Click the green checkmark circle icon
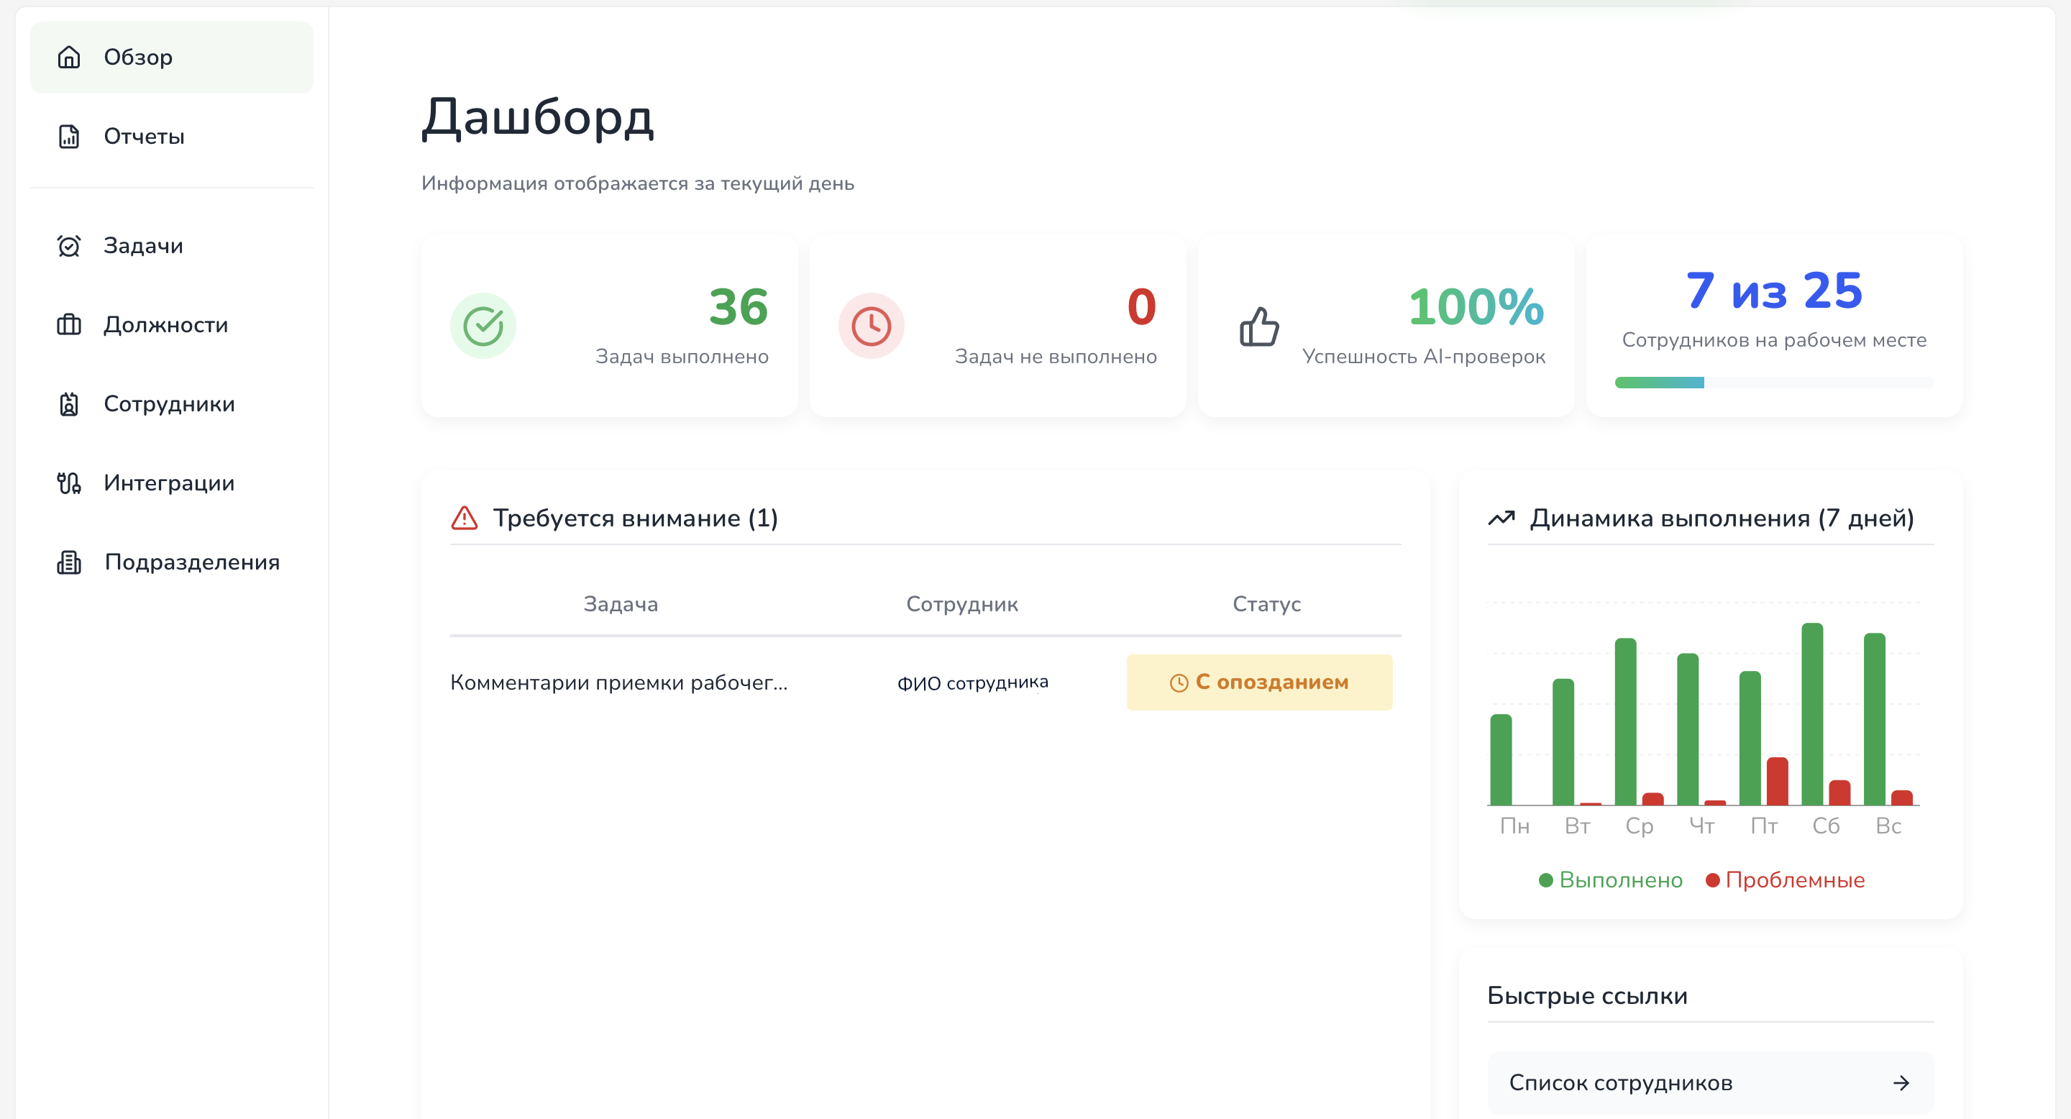The height and width of the screenshot is (1119, 2071). tap(483, 326)
